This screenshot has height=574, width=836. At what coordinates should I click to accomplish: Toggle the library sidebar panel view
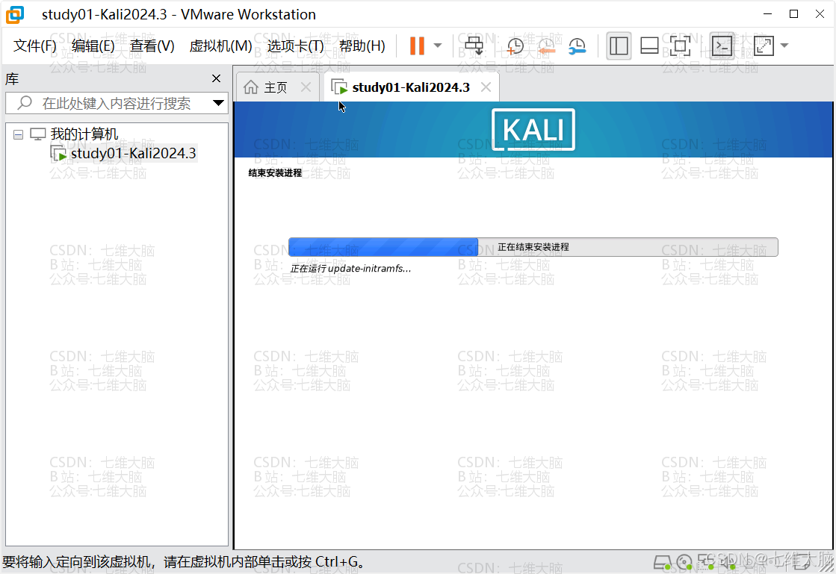click(x=619, y=46)
